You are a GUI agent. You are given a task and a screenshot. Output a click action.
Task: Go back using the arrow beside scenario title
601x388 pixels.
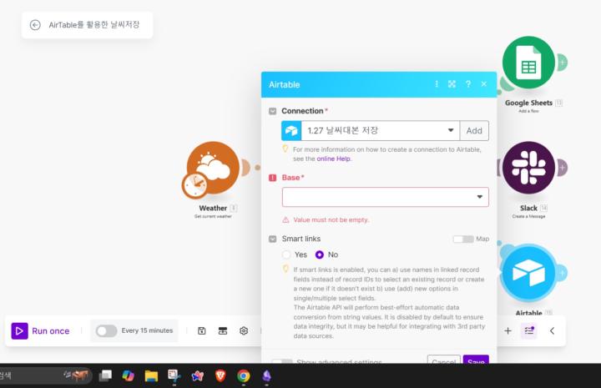pos(35,25)
